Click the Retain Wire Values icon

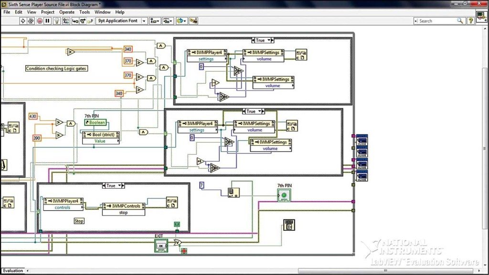point(66,20)
